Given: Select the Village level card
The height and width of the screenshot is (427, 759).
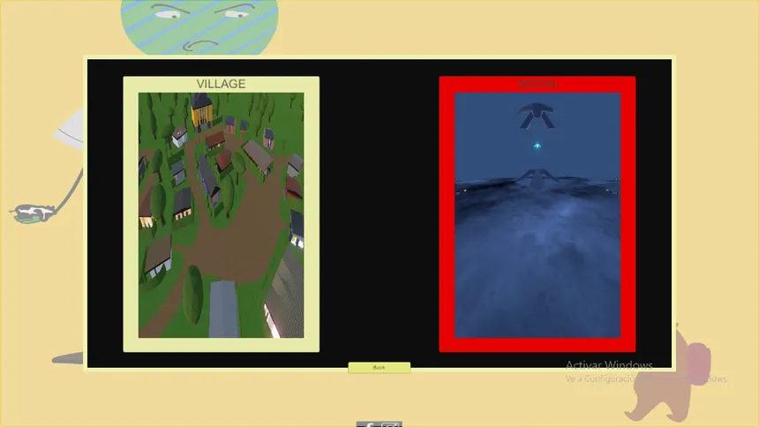Looking at the screenshot, I should pos(222,214).
